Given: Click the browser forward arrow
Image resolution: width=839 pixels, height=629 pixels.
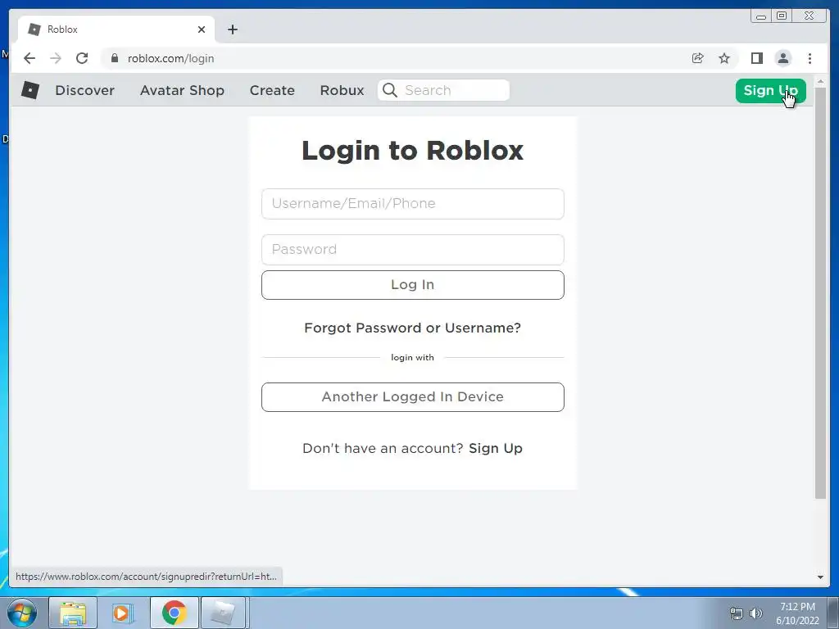Looking at the screenshot, I should (56, 58).
